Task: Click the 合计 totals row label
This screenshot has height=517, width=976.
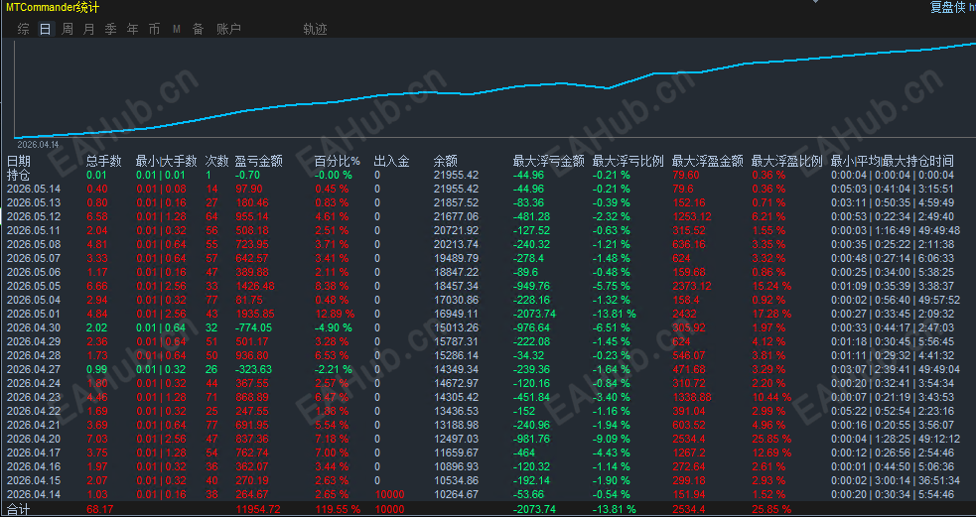Action: 18,509
